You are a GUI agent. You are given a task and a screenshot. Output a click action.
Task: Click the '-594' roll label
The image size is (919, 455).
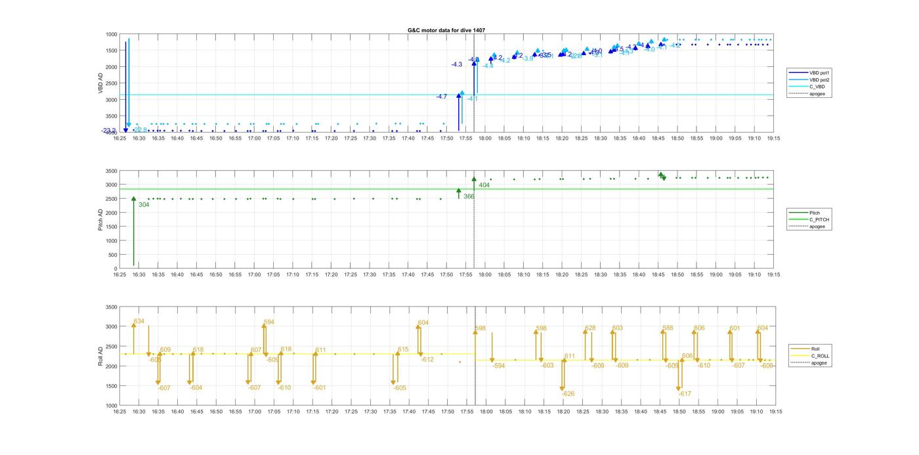pos(498,366)
